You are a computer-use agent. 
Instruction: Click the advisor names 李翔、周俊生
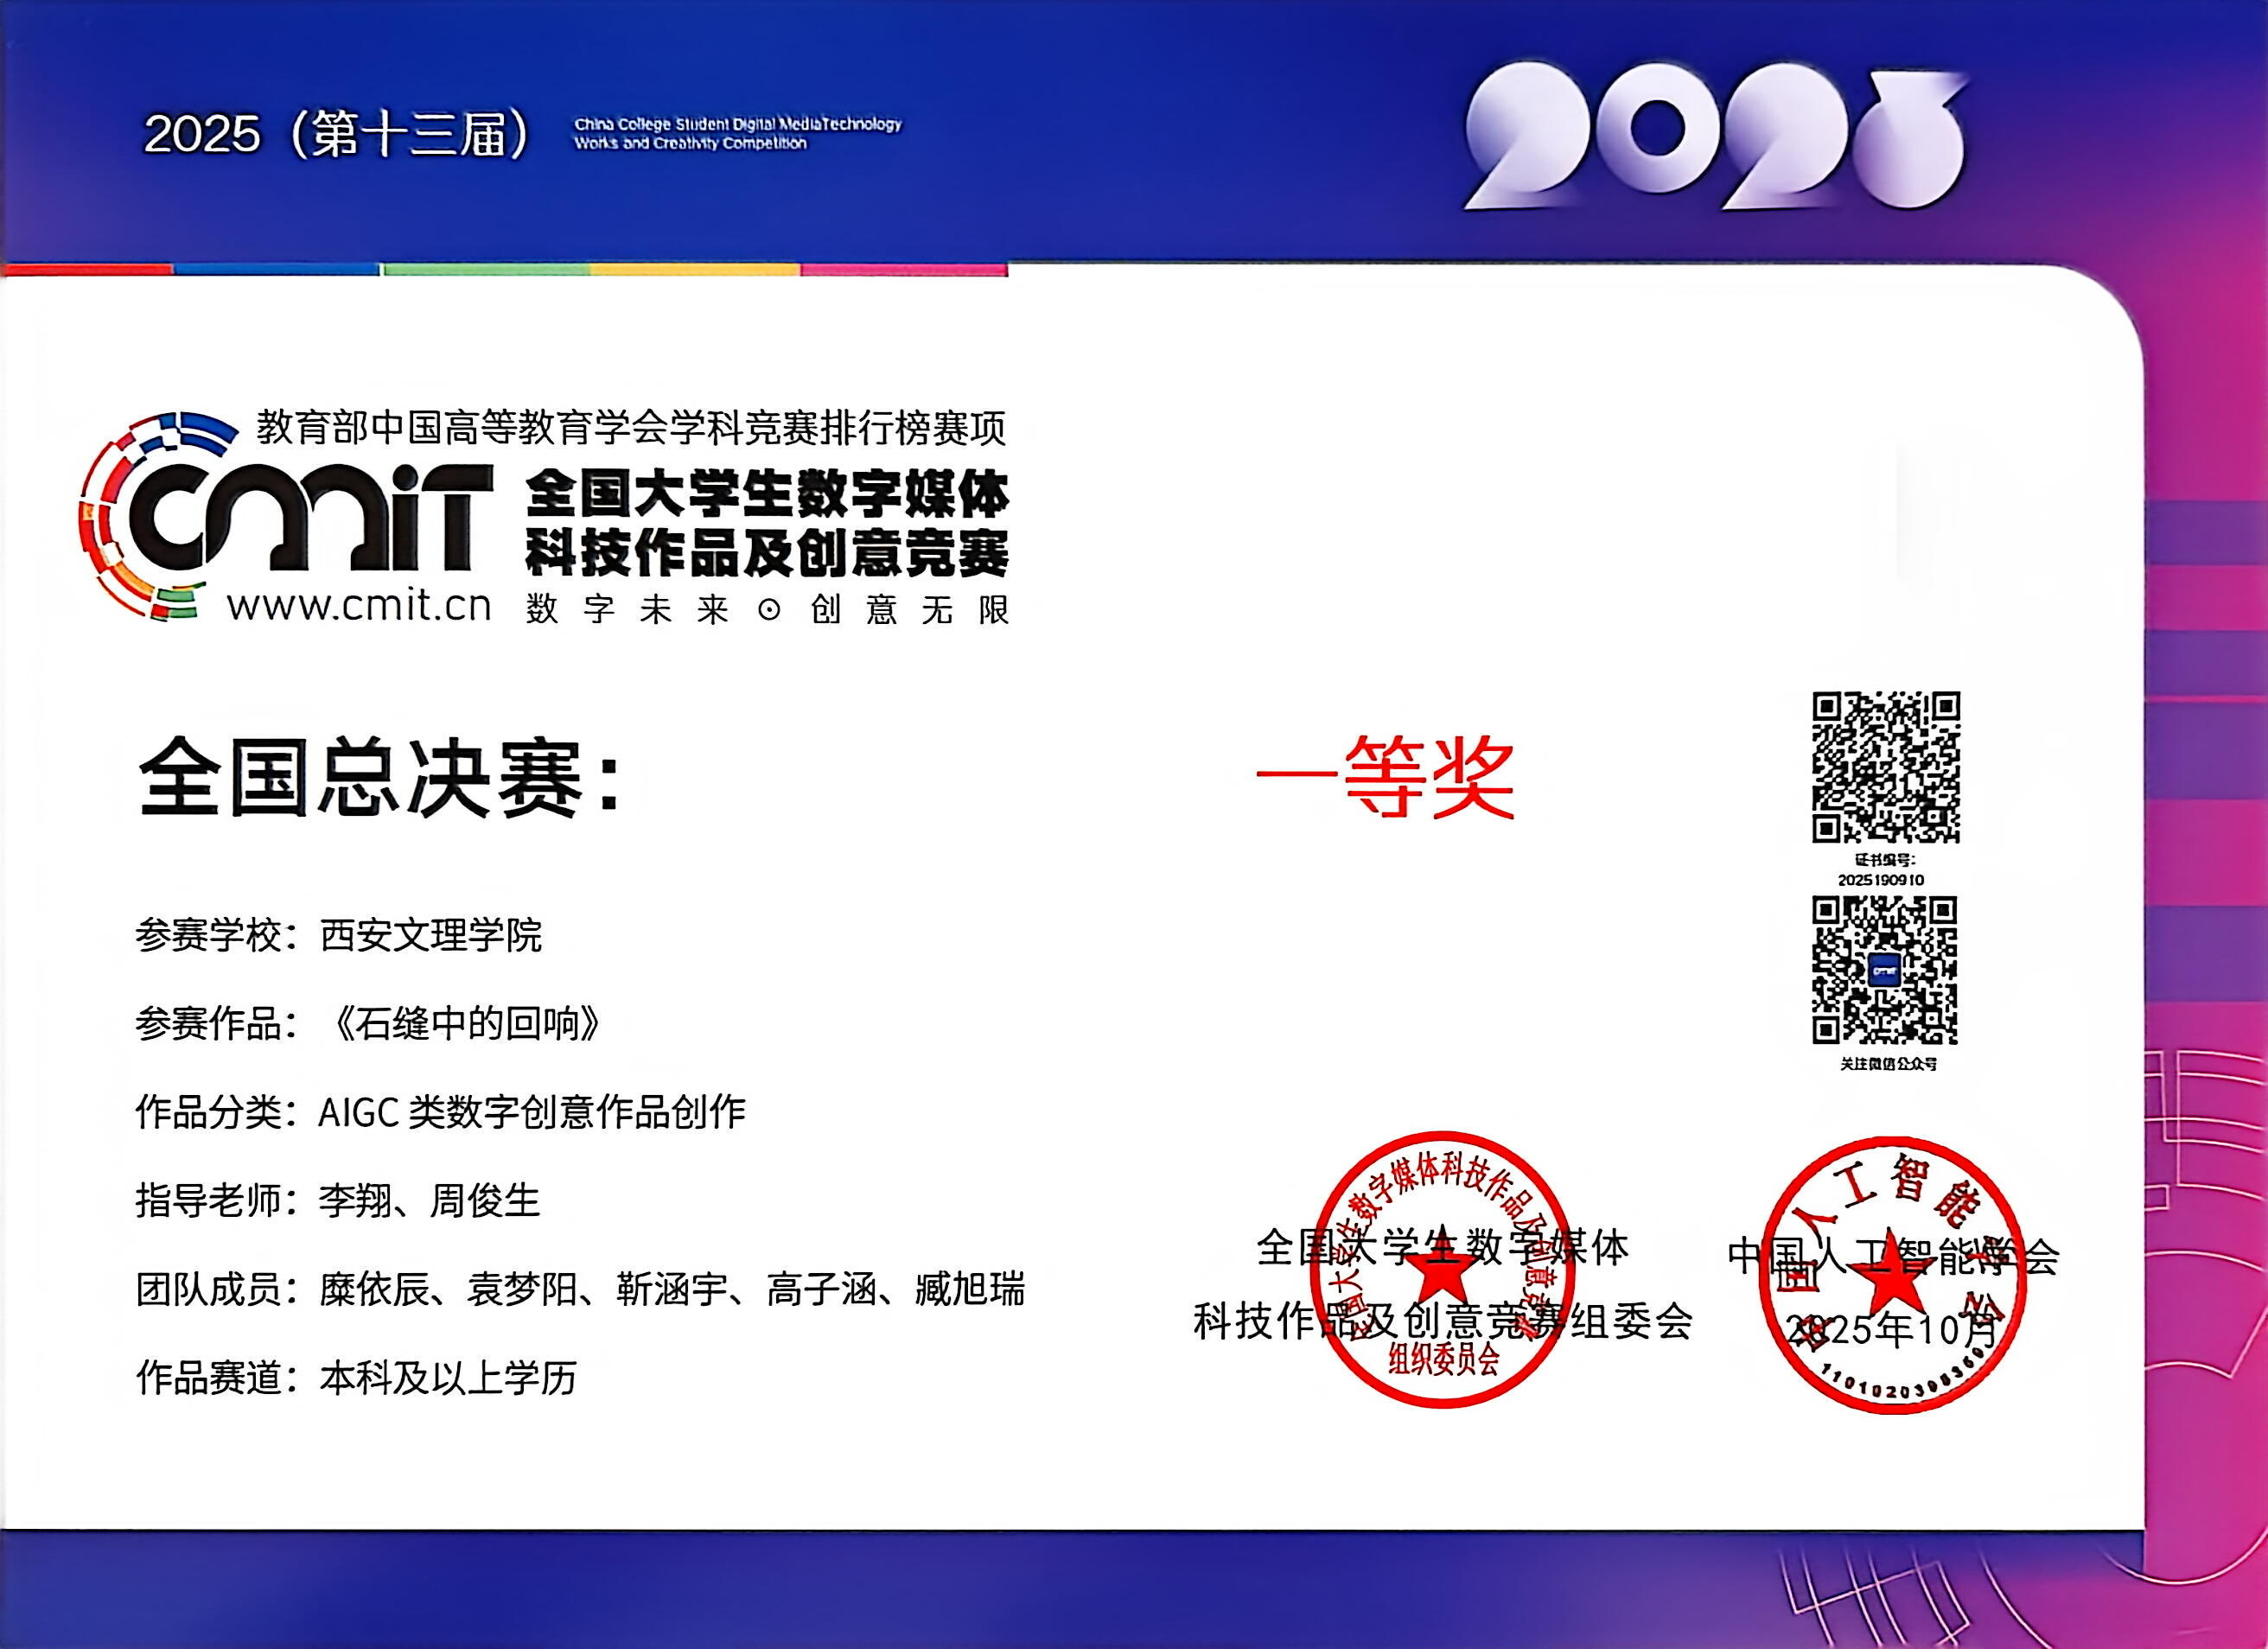429,1200
